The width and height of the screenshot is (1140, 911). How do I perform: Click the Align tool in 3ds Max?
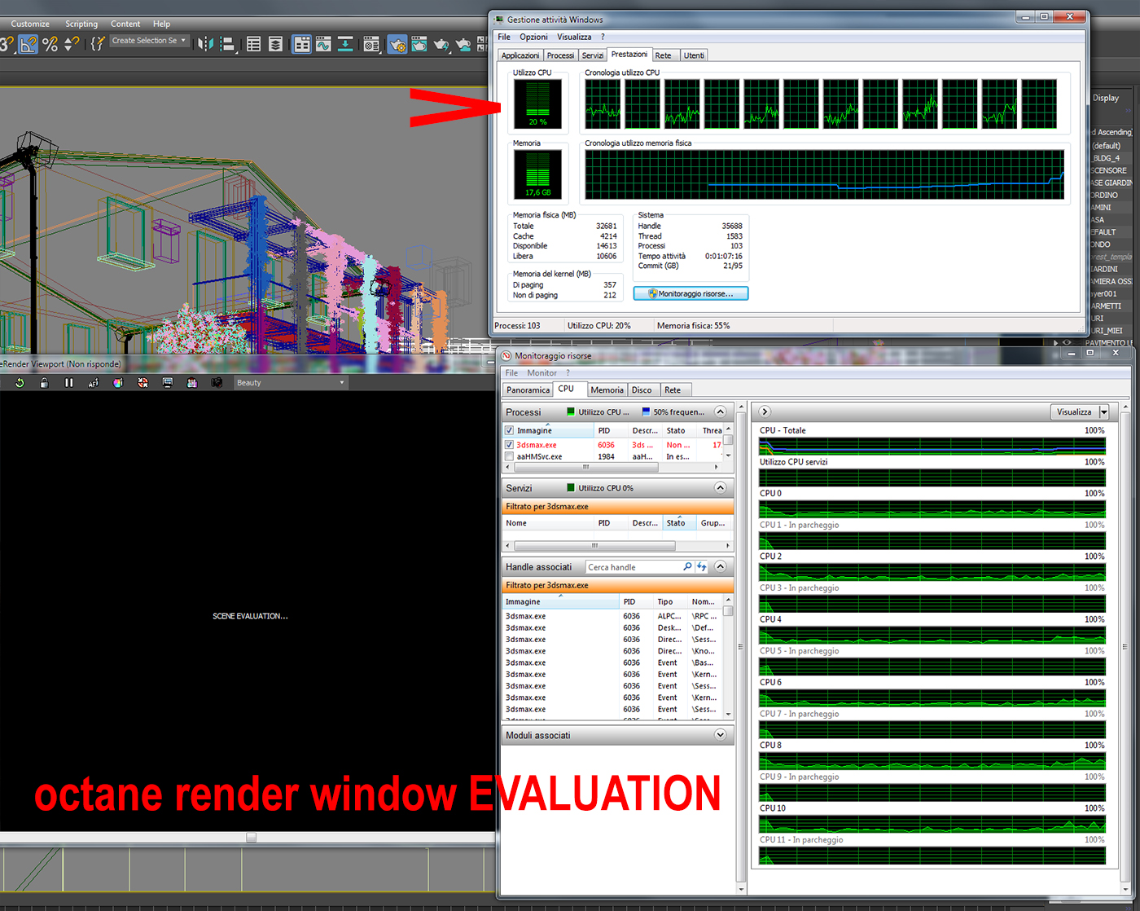coord(228,44)
